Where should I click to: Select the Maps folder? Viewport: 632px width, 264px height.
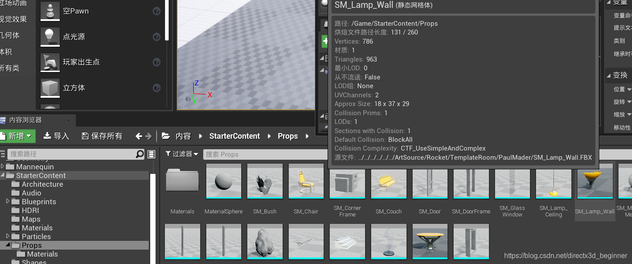click(x=31, y=219)
